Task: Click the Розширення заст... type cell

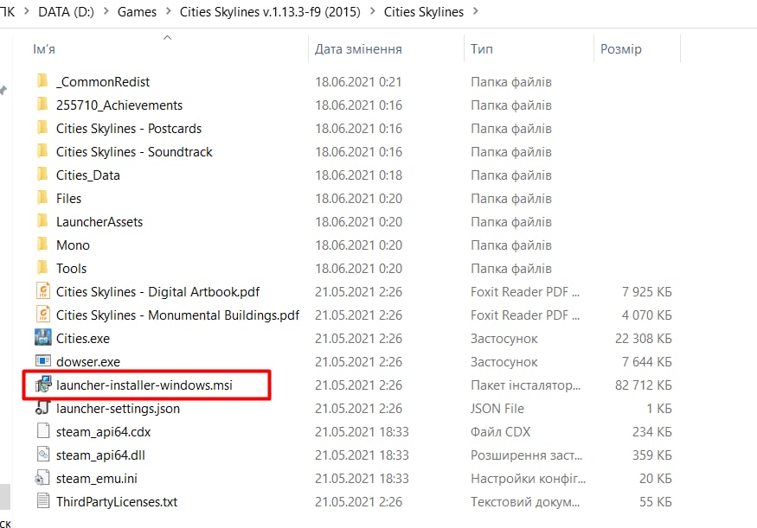Action: pyautogui.click(x=526, y=455)
